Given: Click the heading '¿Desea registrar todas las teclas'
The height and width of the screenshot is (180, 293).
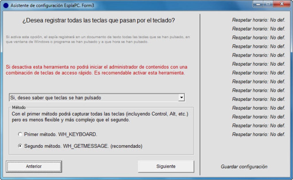Looking at the screenshot, I should click(x=99, y=20).
